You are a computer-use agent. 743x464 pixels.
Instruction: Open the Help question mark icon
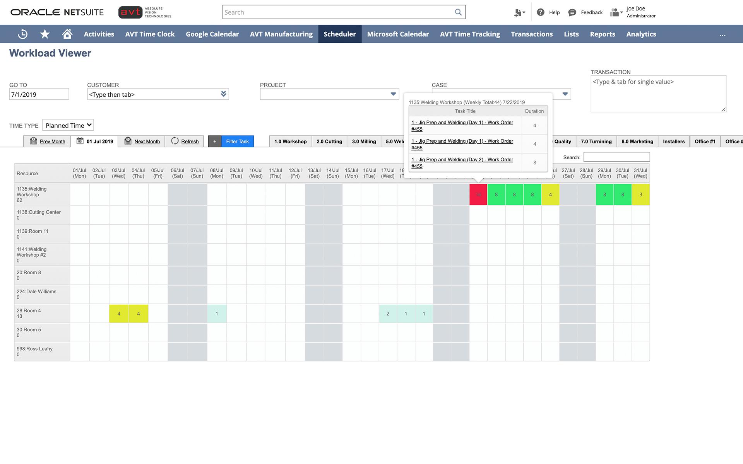pyautogui.click(x=541, y=12)
